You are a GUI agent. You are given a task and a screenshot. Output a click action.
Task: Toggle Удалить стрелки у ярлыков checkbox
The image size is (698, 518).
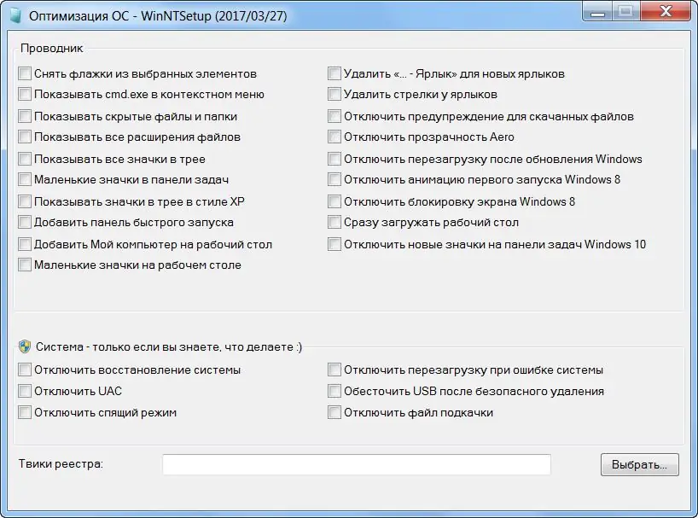tap(334, 95)
